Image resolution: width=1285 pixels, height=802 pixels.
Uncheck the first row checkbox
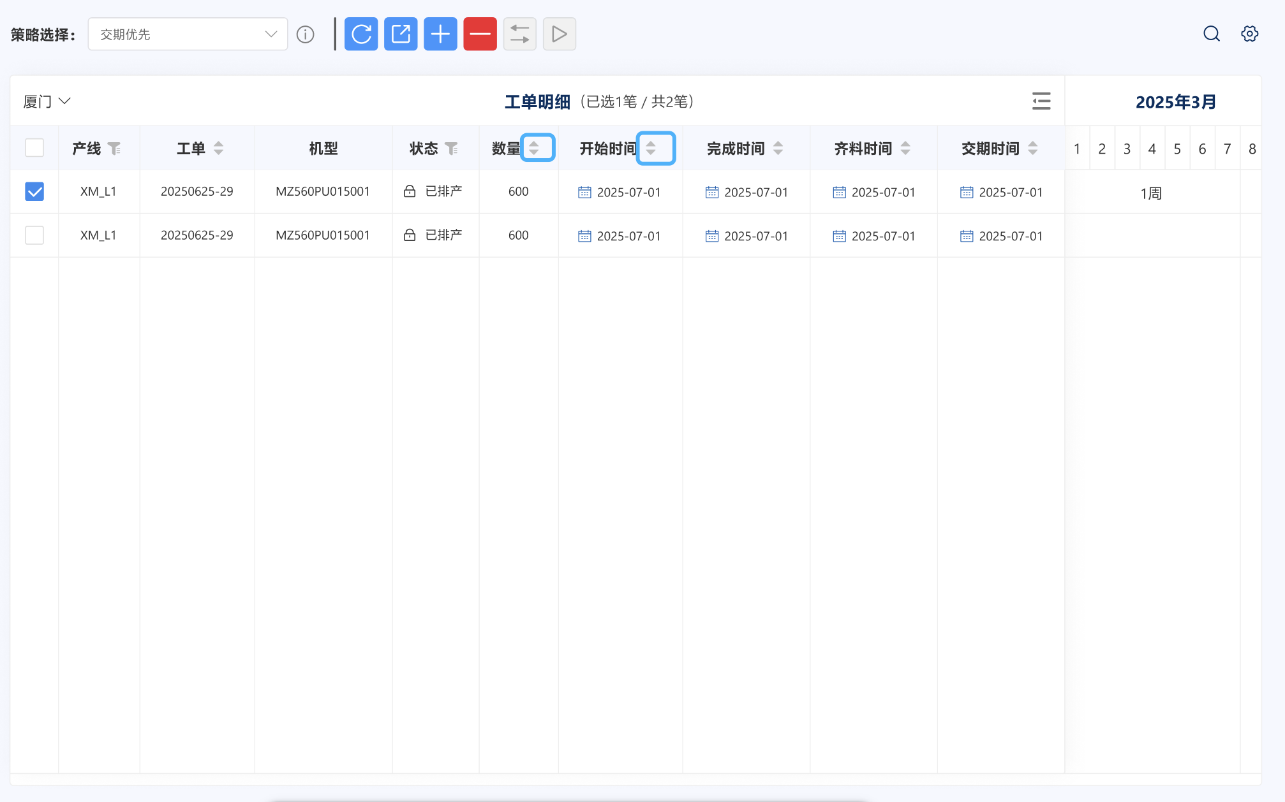(x=34, y=191)
